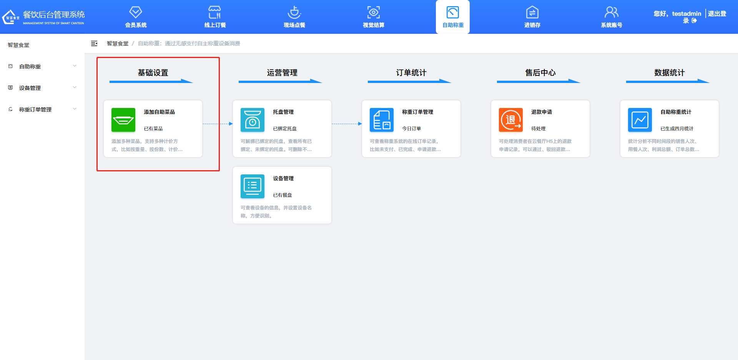The width and height of the screenshot is (738, 360).
Task: Select the 进销存 top menu item
Action: click(x=532, y=17)
